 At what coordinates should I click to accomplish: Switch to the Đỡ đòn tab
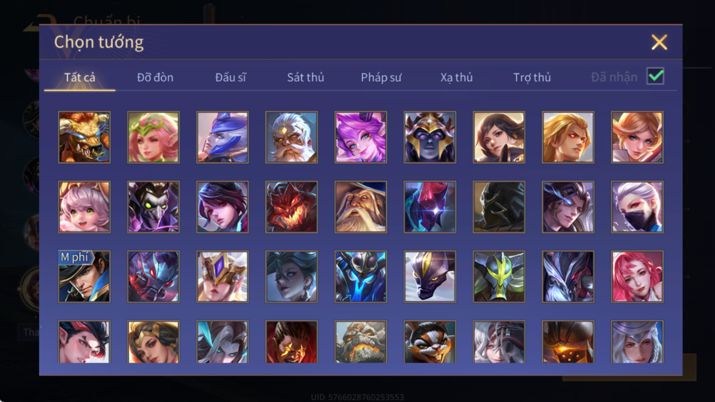click(155, 77)
